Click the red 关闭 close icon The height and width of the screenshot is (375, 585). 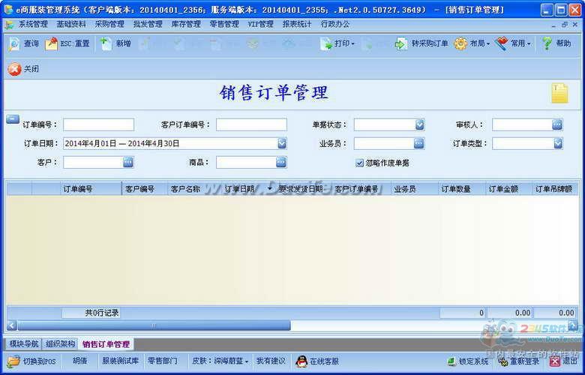pos(14,69)
